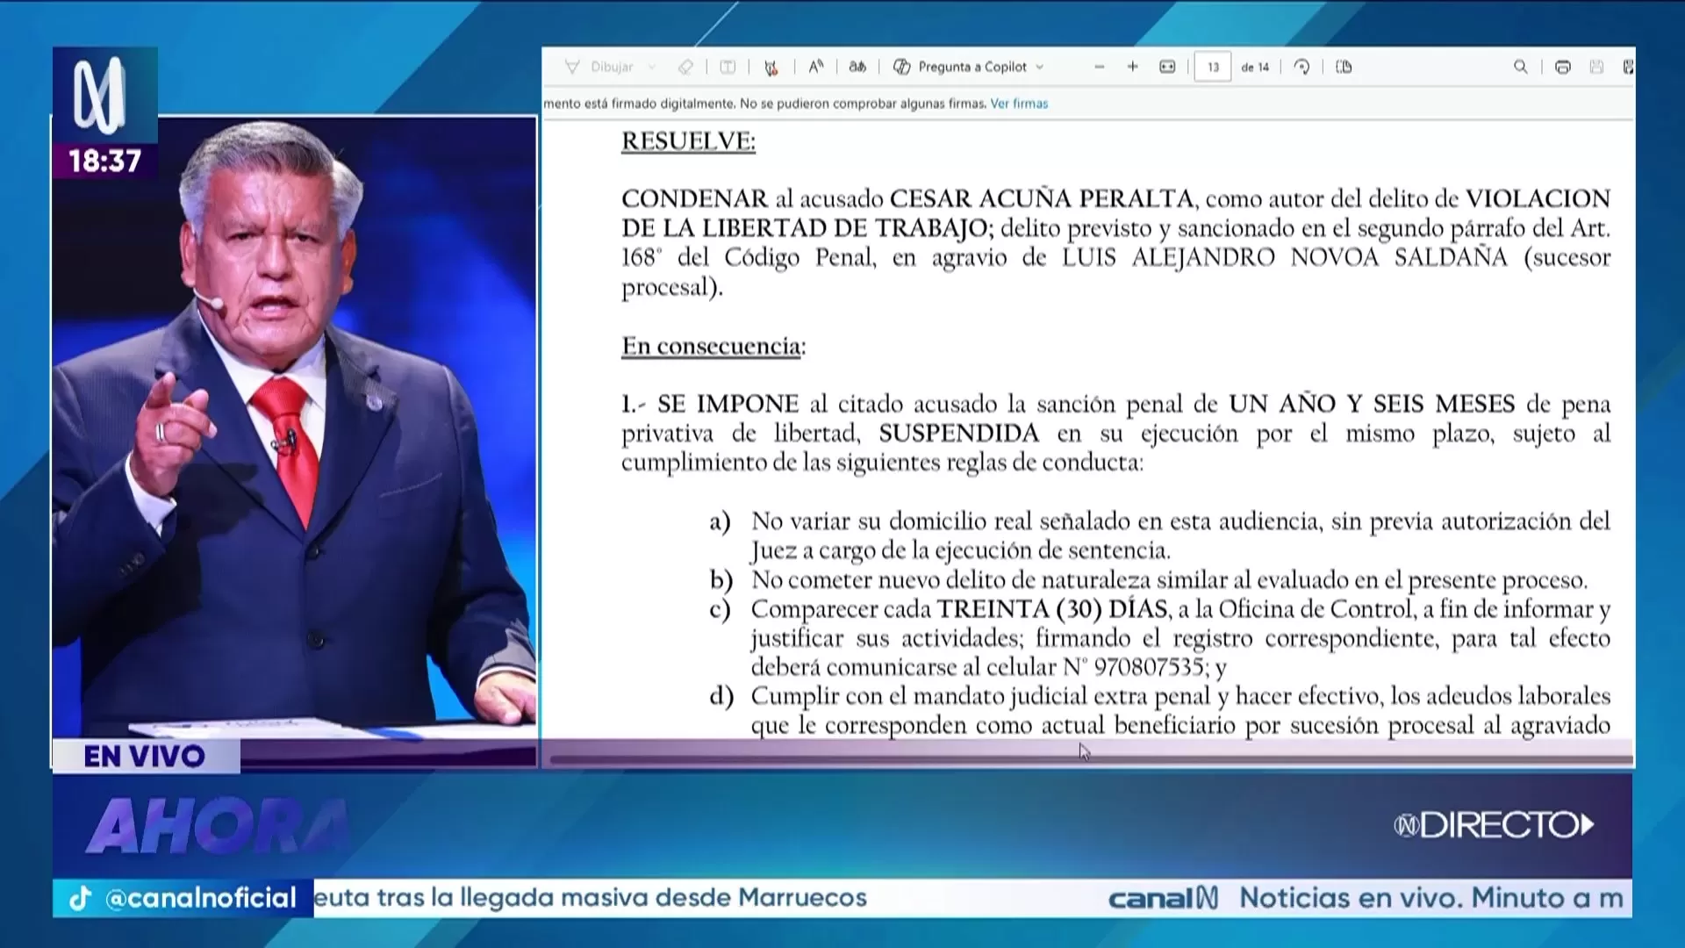Open the 'Ver firmas' link
Viewport: 1685px width, 948px height.
tap(1019, 104)
